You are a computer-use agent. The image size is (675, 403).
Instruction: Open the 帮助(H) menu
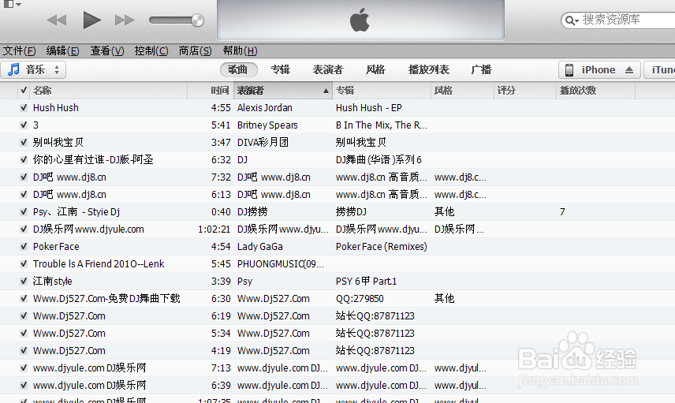pyautogui.click(x=240, y=50)
